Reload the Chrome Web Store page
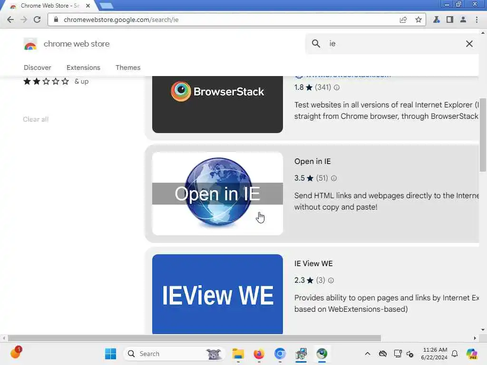 point(37,19)
